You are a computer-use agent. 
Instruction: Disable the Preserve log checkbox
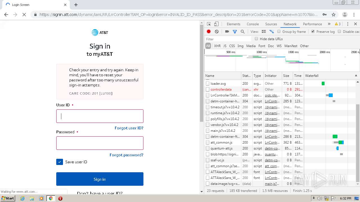[313, 31]
